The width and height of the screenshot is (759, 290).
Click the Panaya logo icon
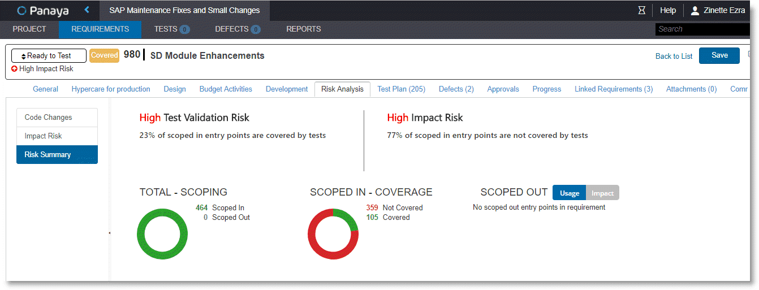click(22, 10)
